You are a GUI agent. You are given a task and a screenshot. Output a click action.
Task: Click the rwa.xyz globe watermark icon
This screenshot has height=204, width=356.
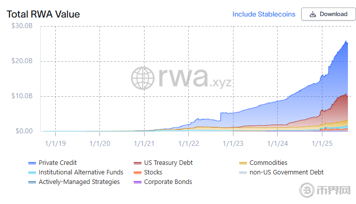pos(142,79)
